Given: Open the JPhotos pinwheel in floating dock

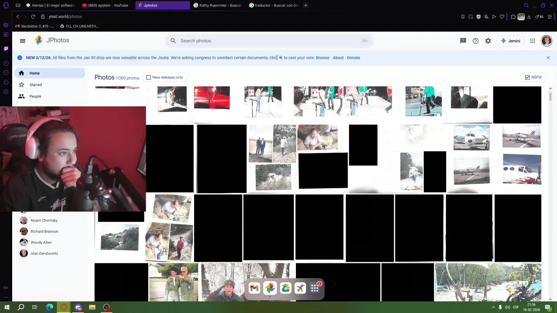Looking at the screenshot, I should click(x=270, y=288).
